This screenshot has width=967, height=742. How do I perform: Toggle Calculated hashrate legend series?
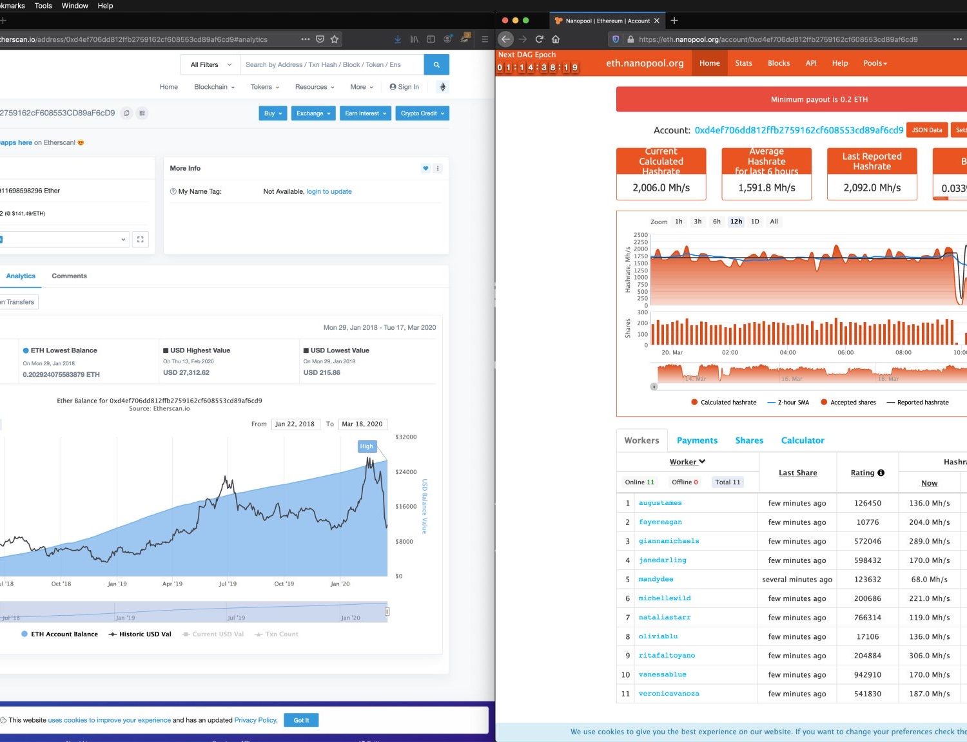pyautogui.click(x=723, y=403)
